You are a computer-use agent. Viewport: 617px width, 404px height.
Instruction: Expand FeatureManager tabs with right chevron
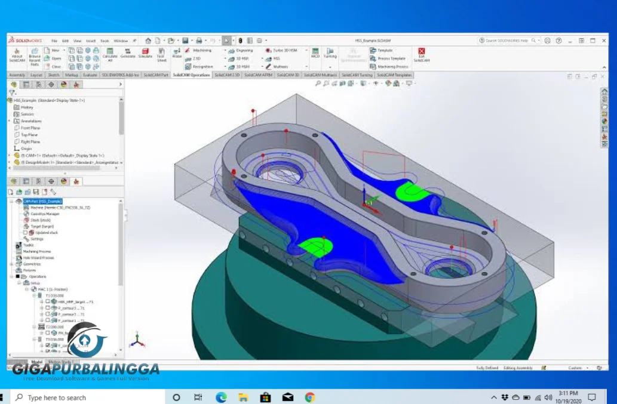(121, 85)
